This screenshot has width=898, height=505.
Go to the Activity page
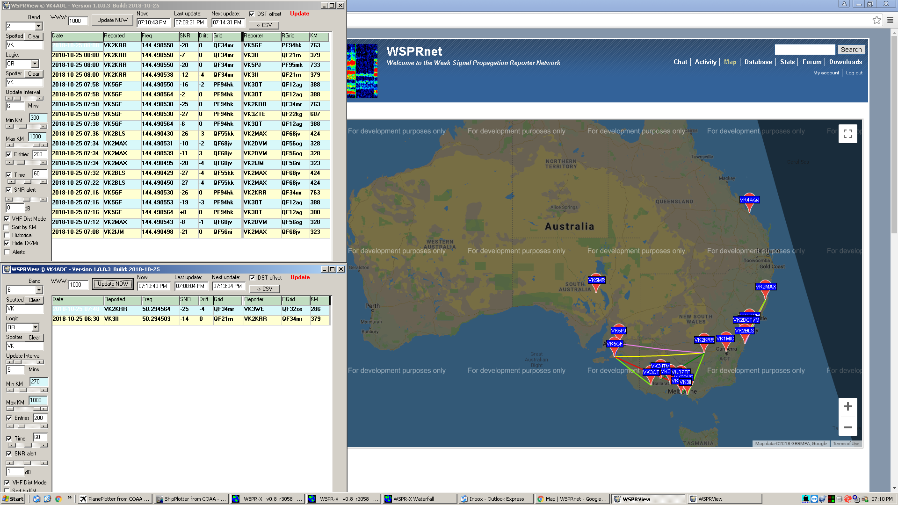pyautogui.click(x=705, y=62)
